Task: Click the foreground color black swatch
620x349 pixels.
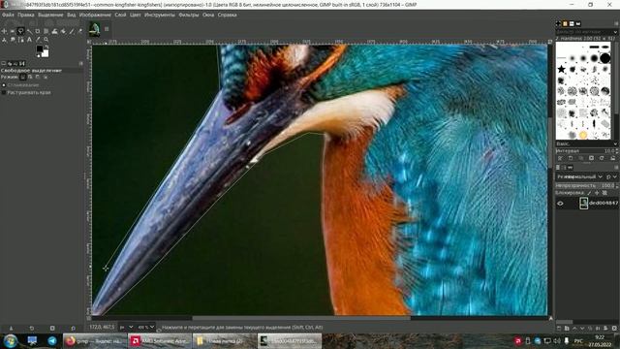Action: 40,48
